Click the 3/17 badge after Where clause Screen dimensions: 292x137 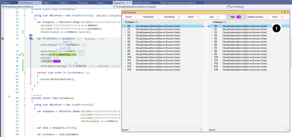tap(82, 55)
